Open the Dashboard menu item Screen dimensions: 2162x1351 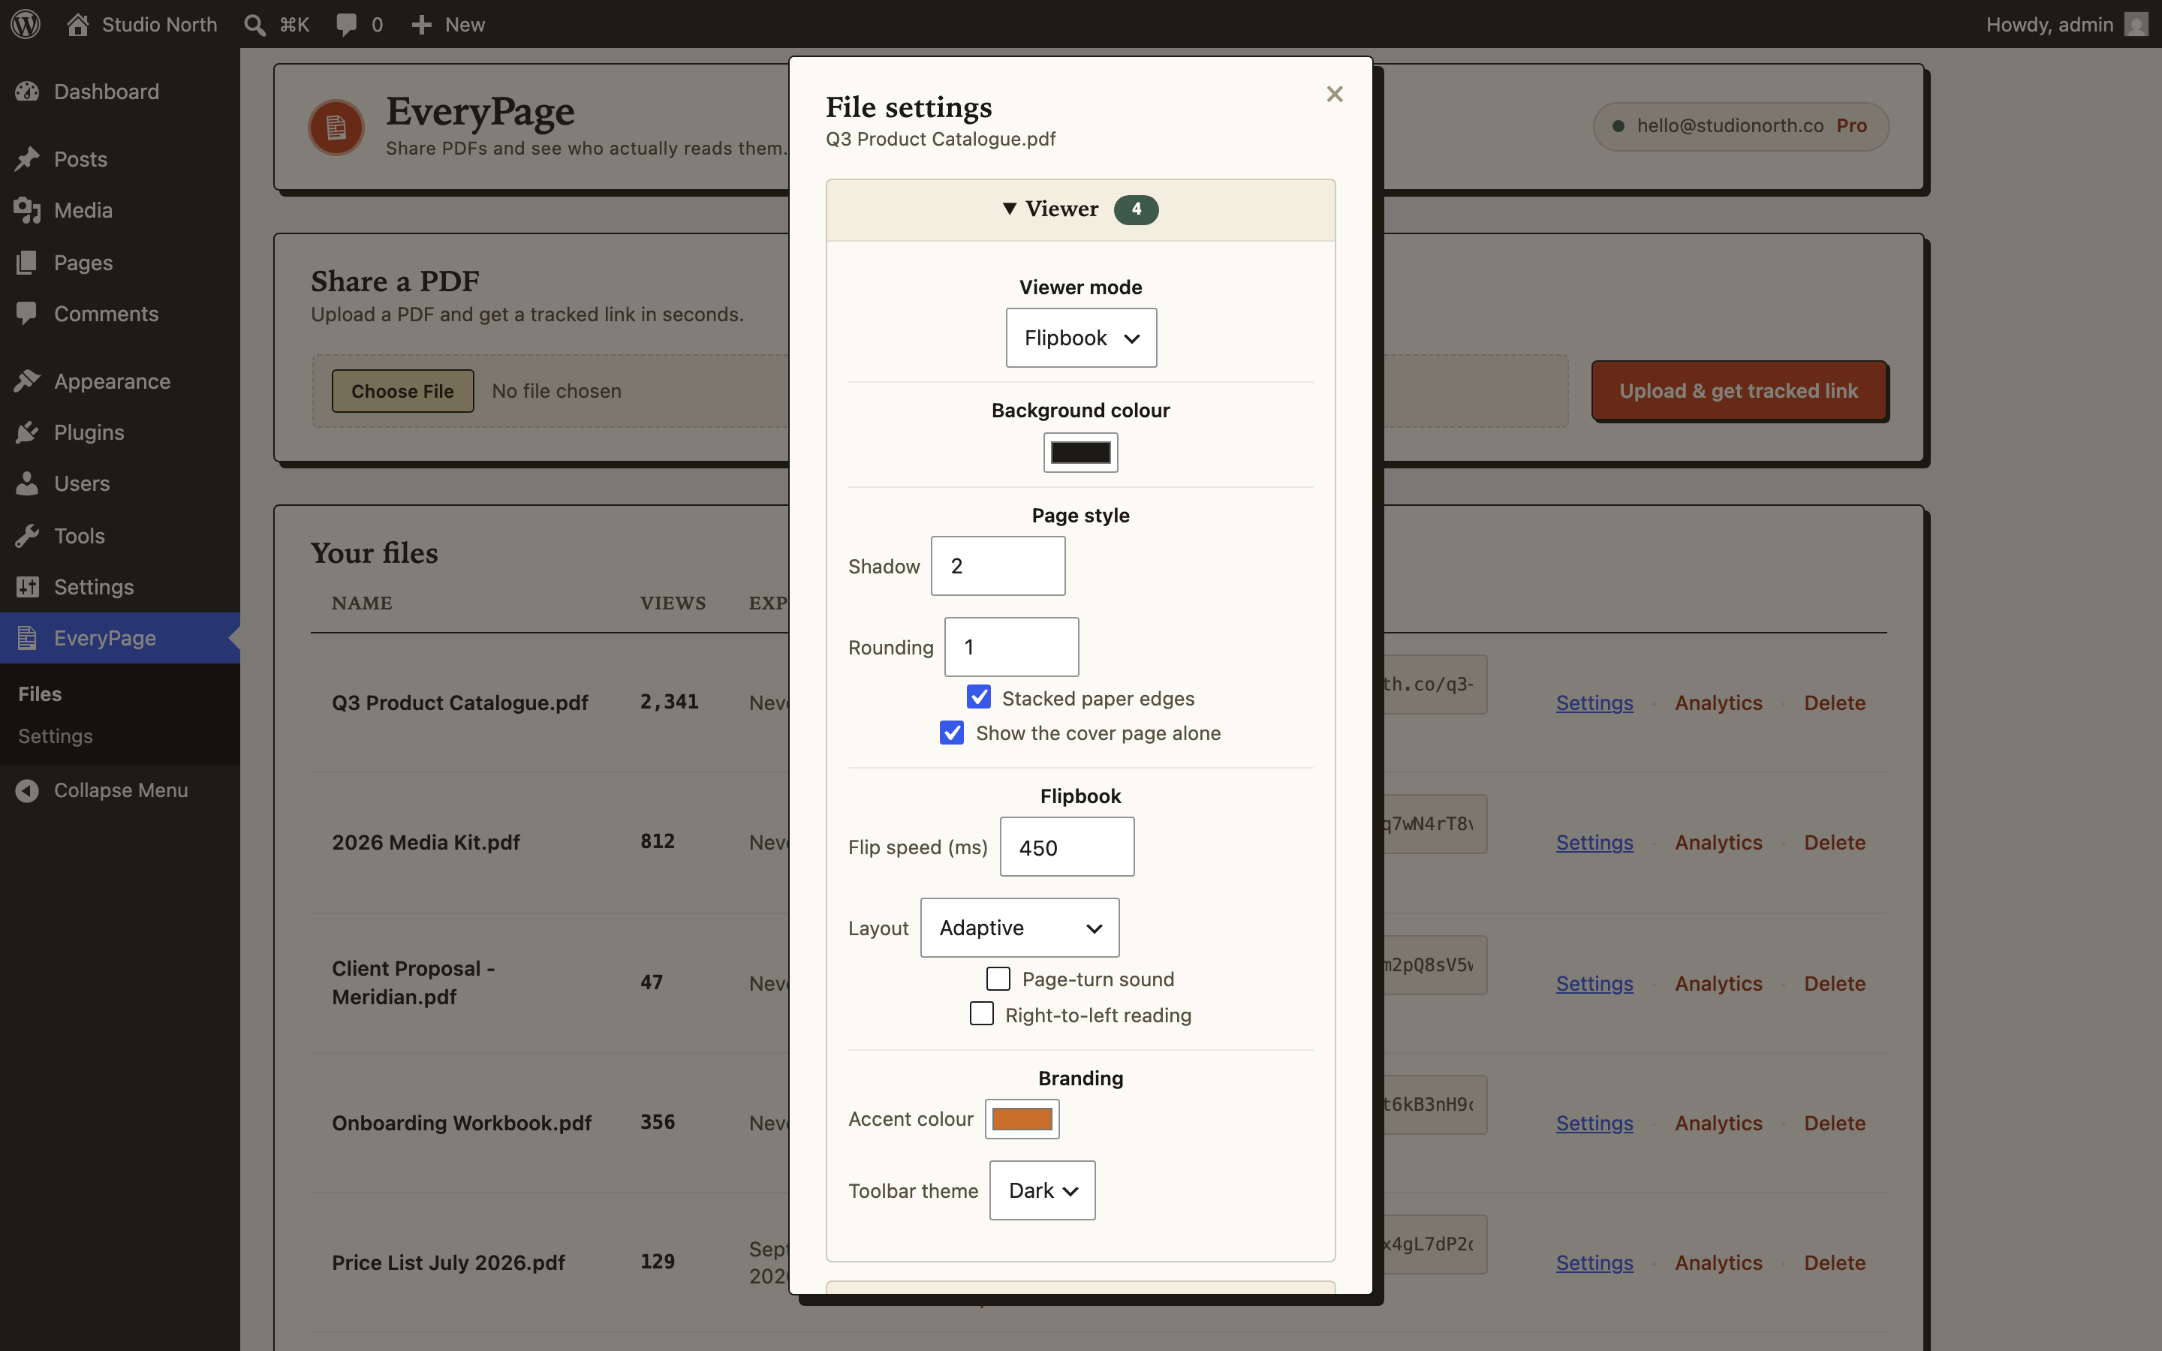click(x=119, y=91)
